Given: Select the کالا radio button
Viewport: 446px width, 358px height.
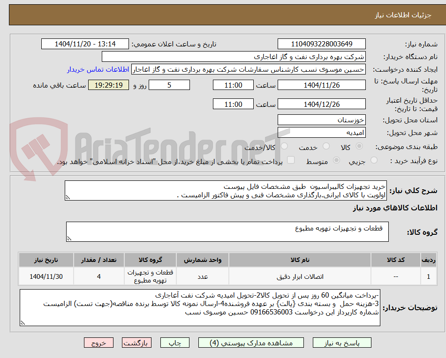Looking at the screenshot, I should click(x=359, y=146).
